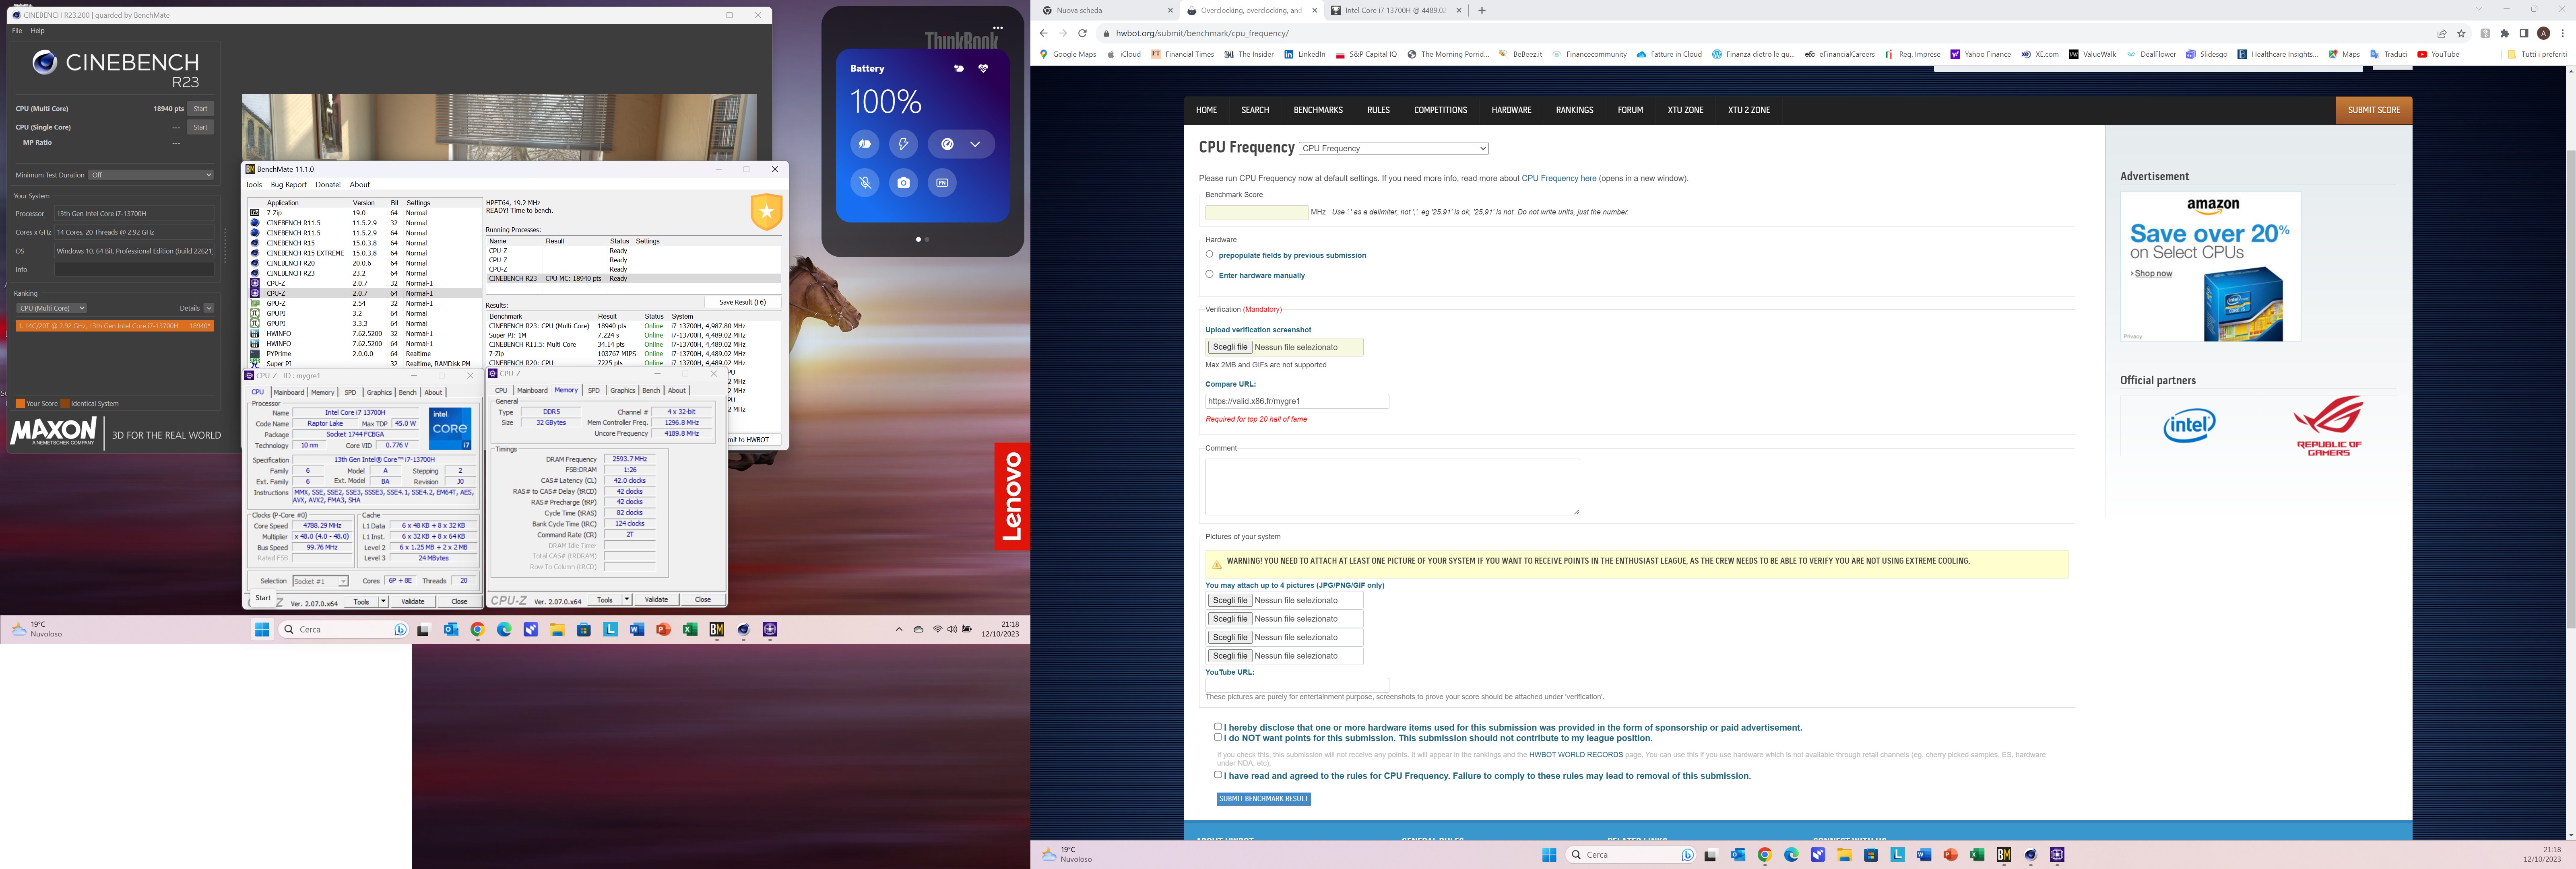Click Chrome's reload page icon
The height and width of the screenshot is (869, 2576).
click(x=1082, y=33)
